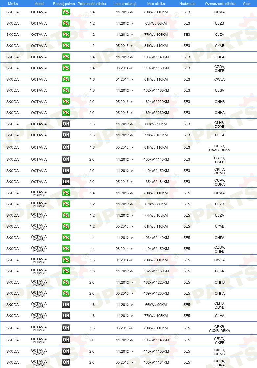Viewport: 257px width, 368px height.
Task: Click petrol icon in OCTAVIA 5E3 CJZA row
Action: pos(66,34)
